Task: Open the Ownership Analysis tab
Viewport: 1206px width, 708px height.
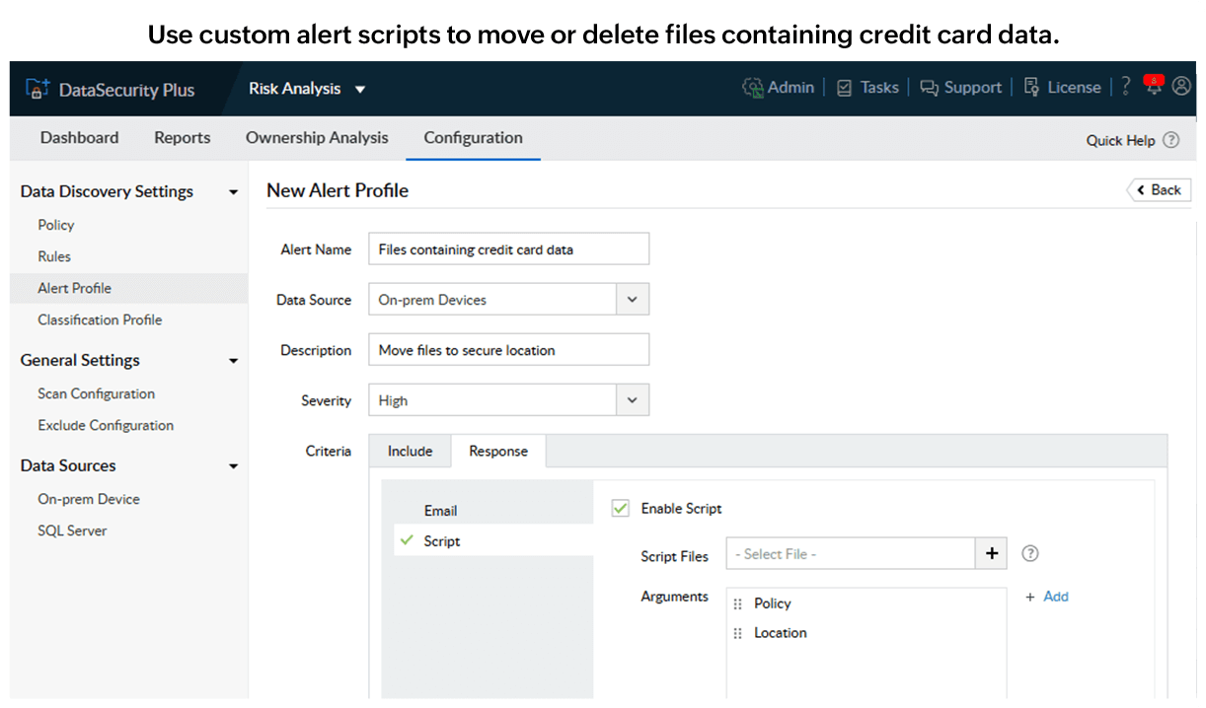Action: 317,138
